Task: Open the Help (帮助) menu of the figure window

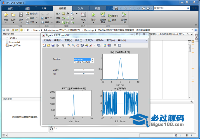Action: (x=122, y=40)
